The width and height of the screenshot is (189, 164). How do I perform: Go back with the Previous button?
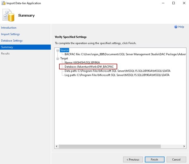[x=133, y=159]
